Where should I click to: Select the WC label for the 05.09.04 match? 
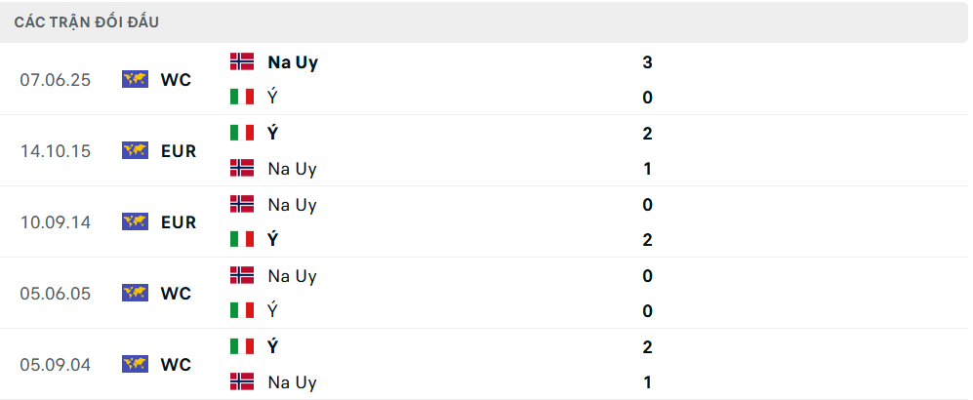177,364
